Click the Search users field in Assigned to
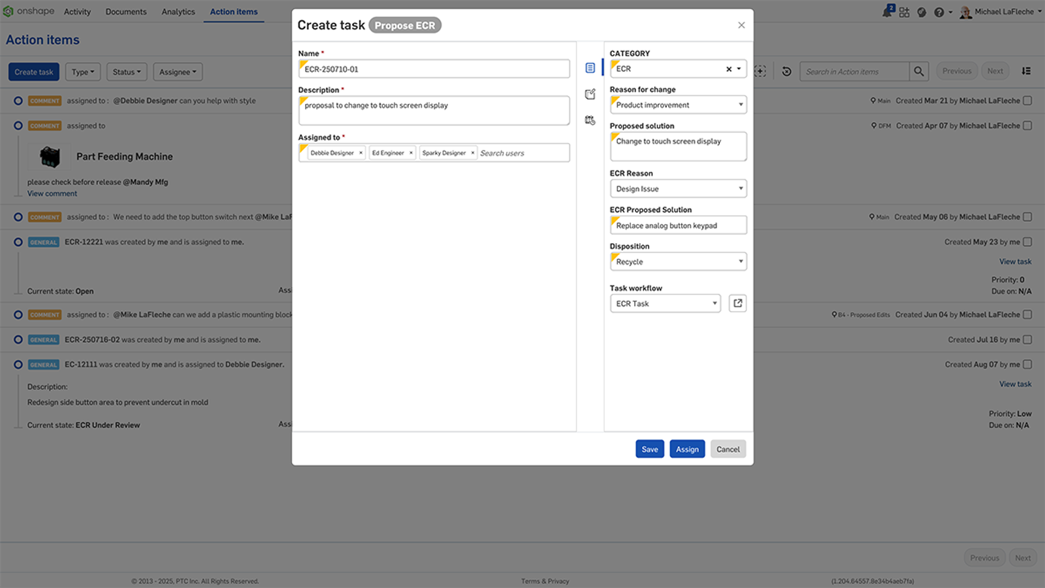 [516, 152]
